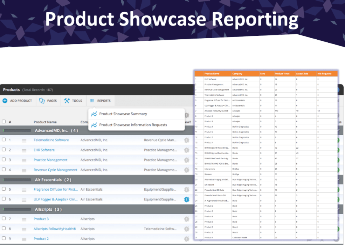Screen dimensions: 345x245
Task: Click the badge icon in Practice Management row
Action: (187, 160)
